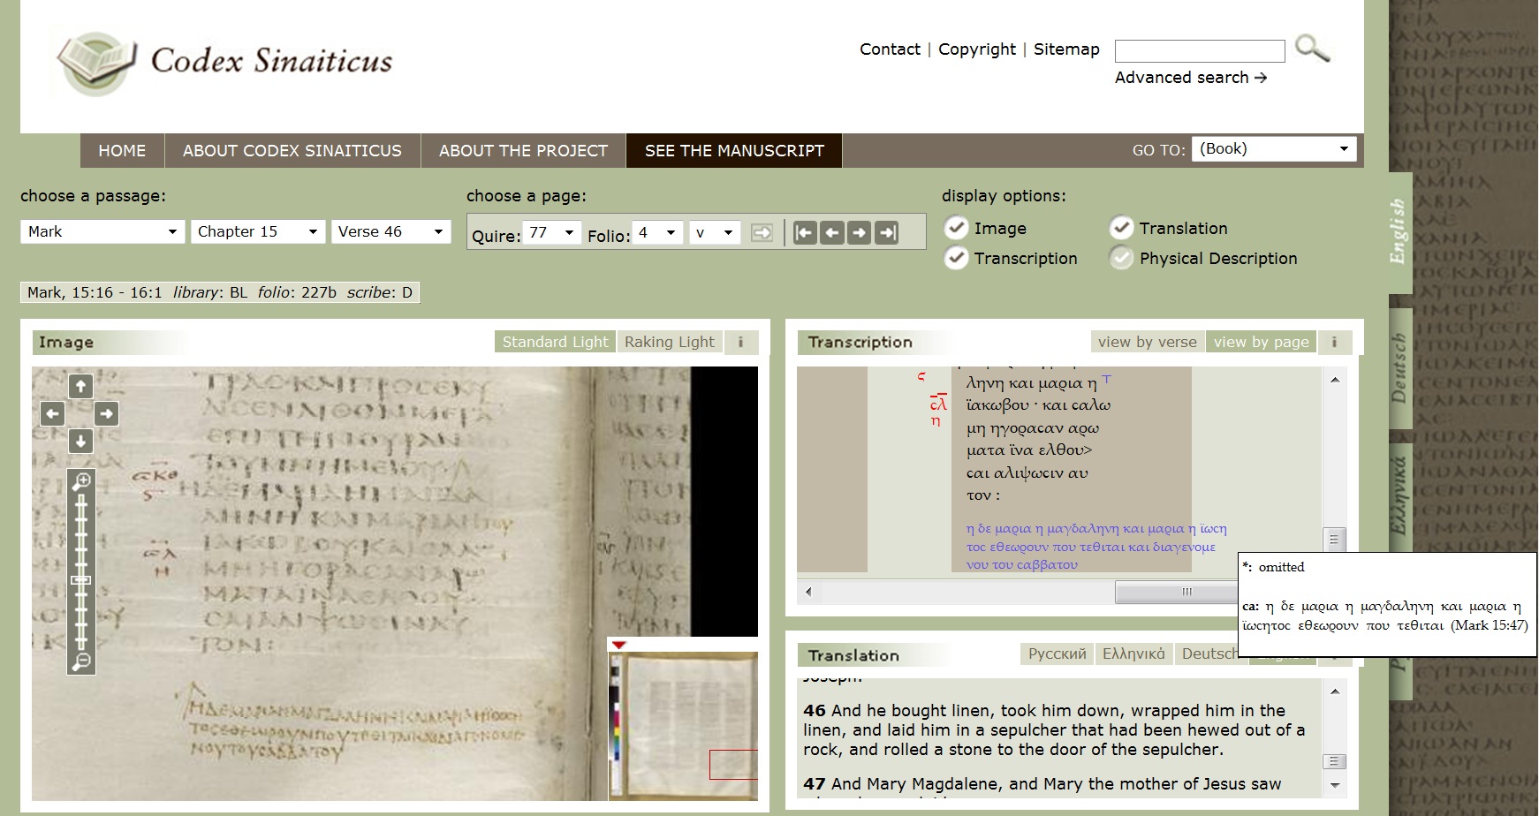The width and height of the screenshot is (1539, 816).
Task: Click translation scroll up arrow
Action: pos(1334,691)
